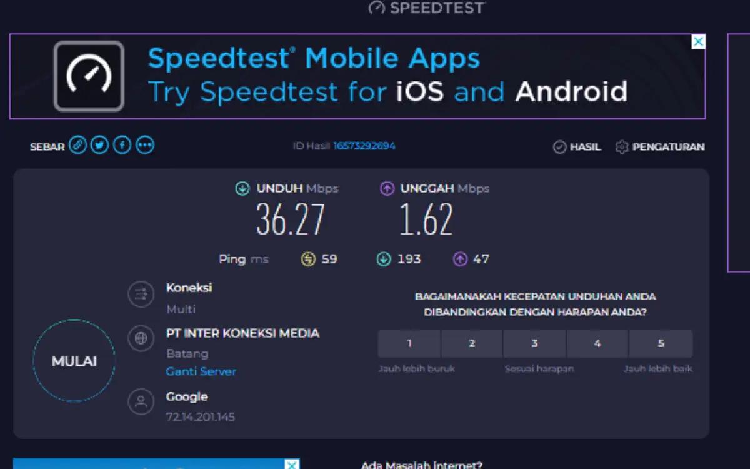Image resolution: width=750 pixels, height=469 pixels.
Task: Click the SPEEDTEST wordmark at top
Action: coord(437,8)
